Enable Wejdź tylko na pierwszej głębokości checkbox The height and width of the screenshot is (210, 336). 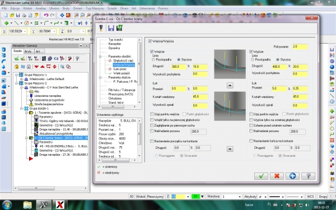pos(152,120)
